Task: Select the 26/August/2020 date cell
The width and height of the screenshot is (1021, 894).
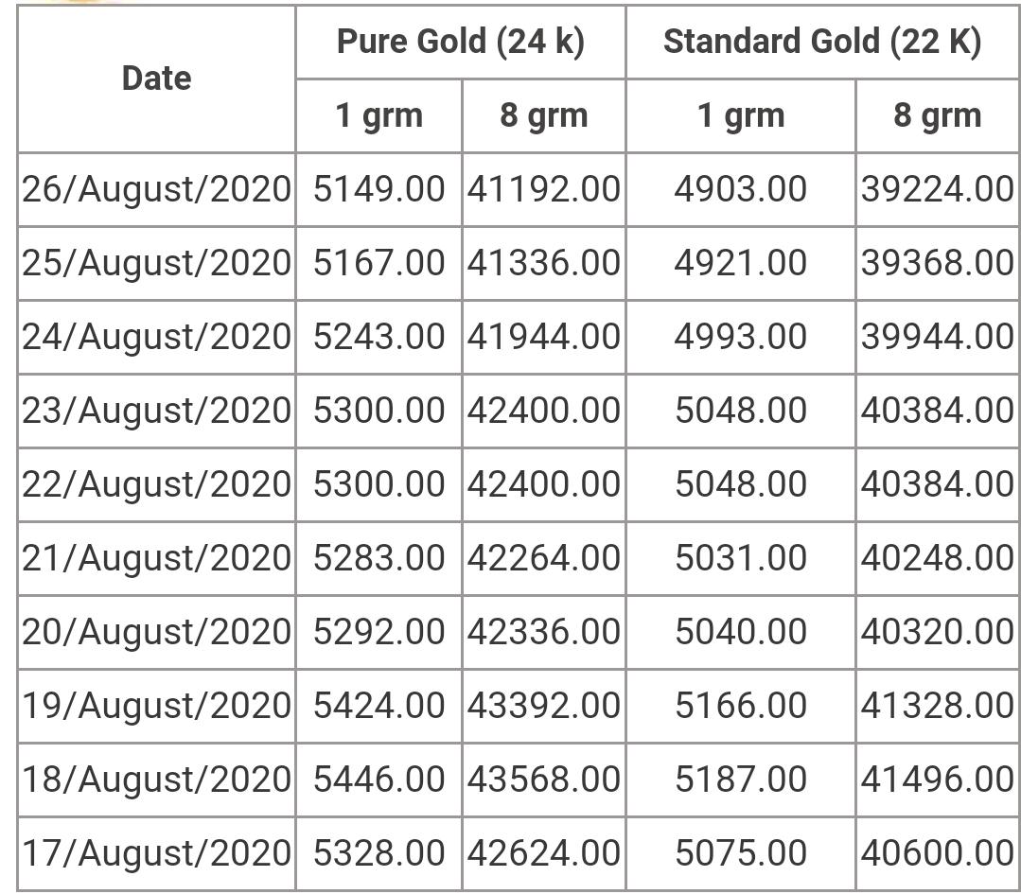Action: (156, 189)
